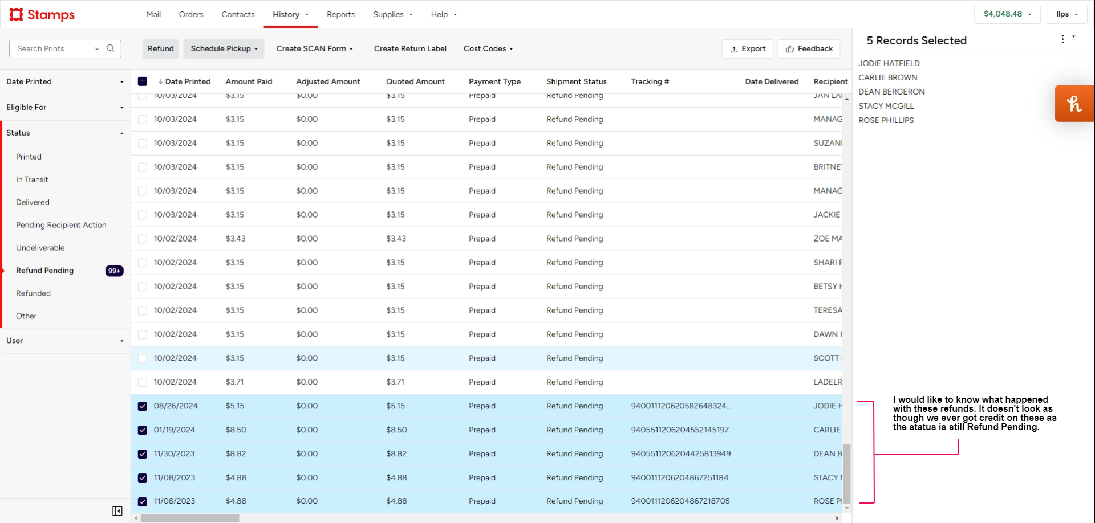Click the Refund button
This screenshot has width=1095, height=523.
click(x=160, y=49)
